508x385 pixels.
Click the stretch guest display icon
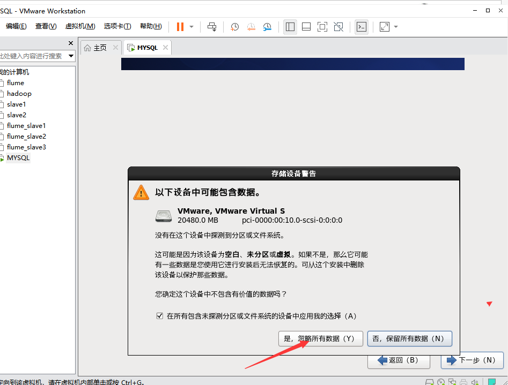click(x=384, y=27)
